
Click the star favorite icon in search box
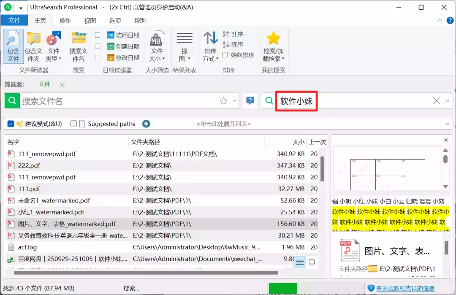[223, 101]
